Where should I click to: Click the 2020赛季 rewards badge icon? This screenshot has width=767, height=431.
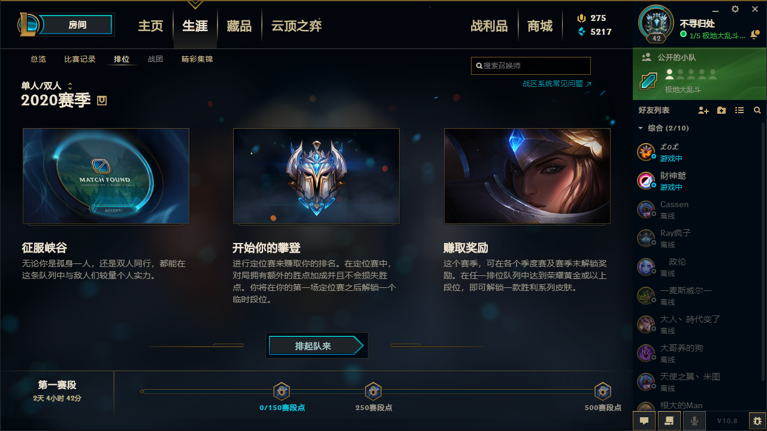(x=102, y=101)
